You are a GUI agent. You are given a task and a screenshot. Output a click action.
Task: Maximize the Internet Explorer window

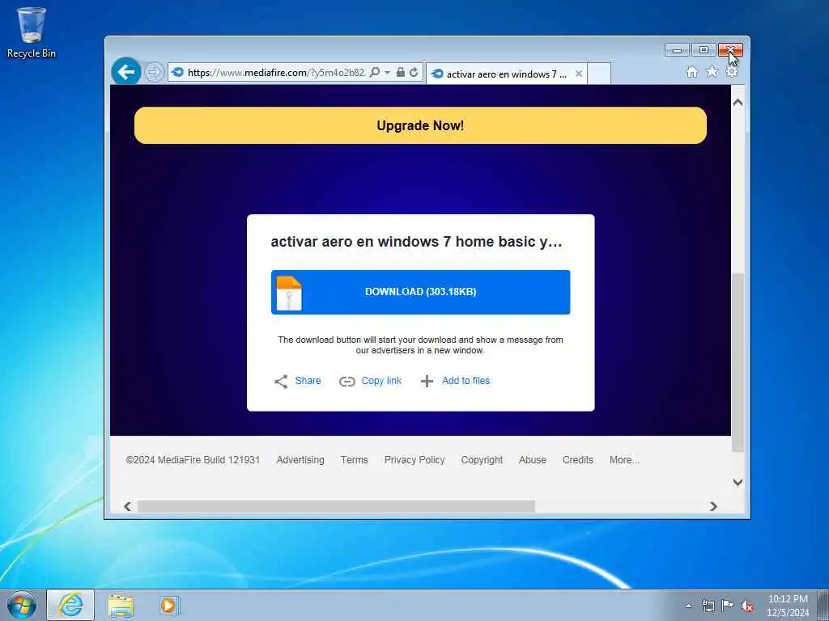click(x=704, y=50)
